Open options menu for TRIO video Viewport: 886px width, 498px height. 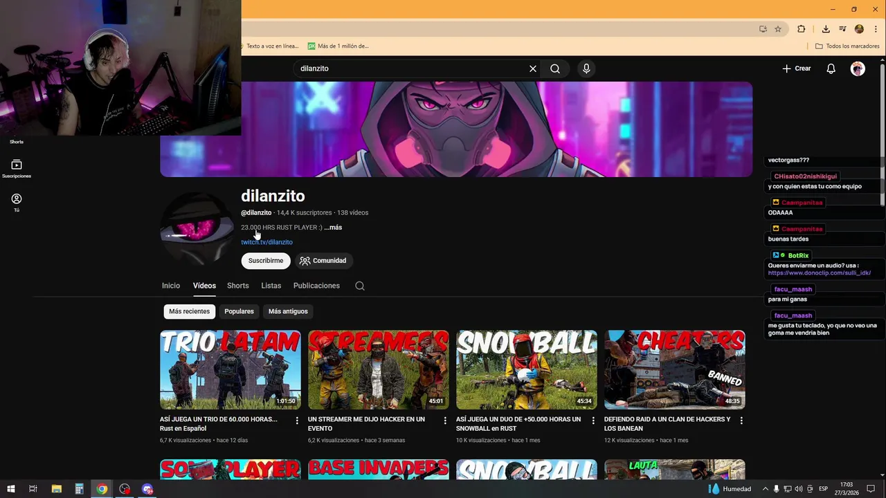point(297,421)
